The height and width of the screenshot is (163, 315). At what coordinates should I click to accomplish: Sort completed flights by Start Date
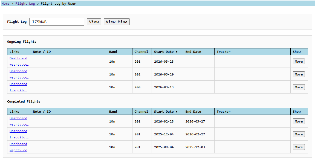coord(166,112)
